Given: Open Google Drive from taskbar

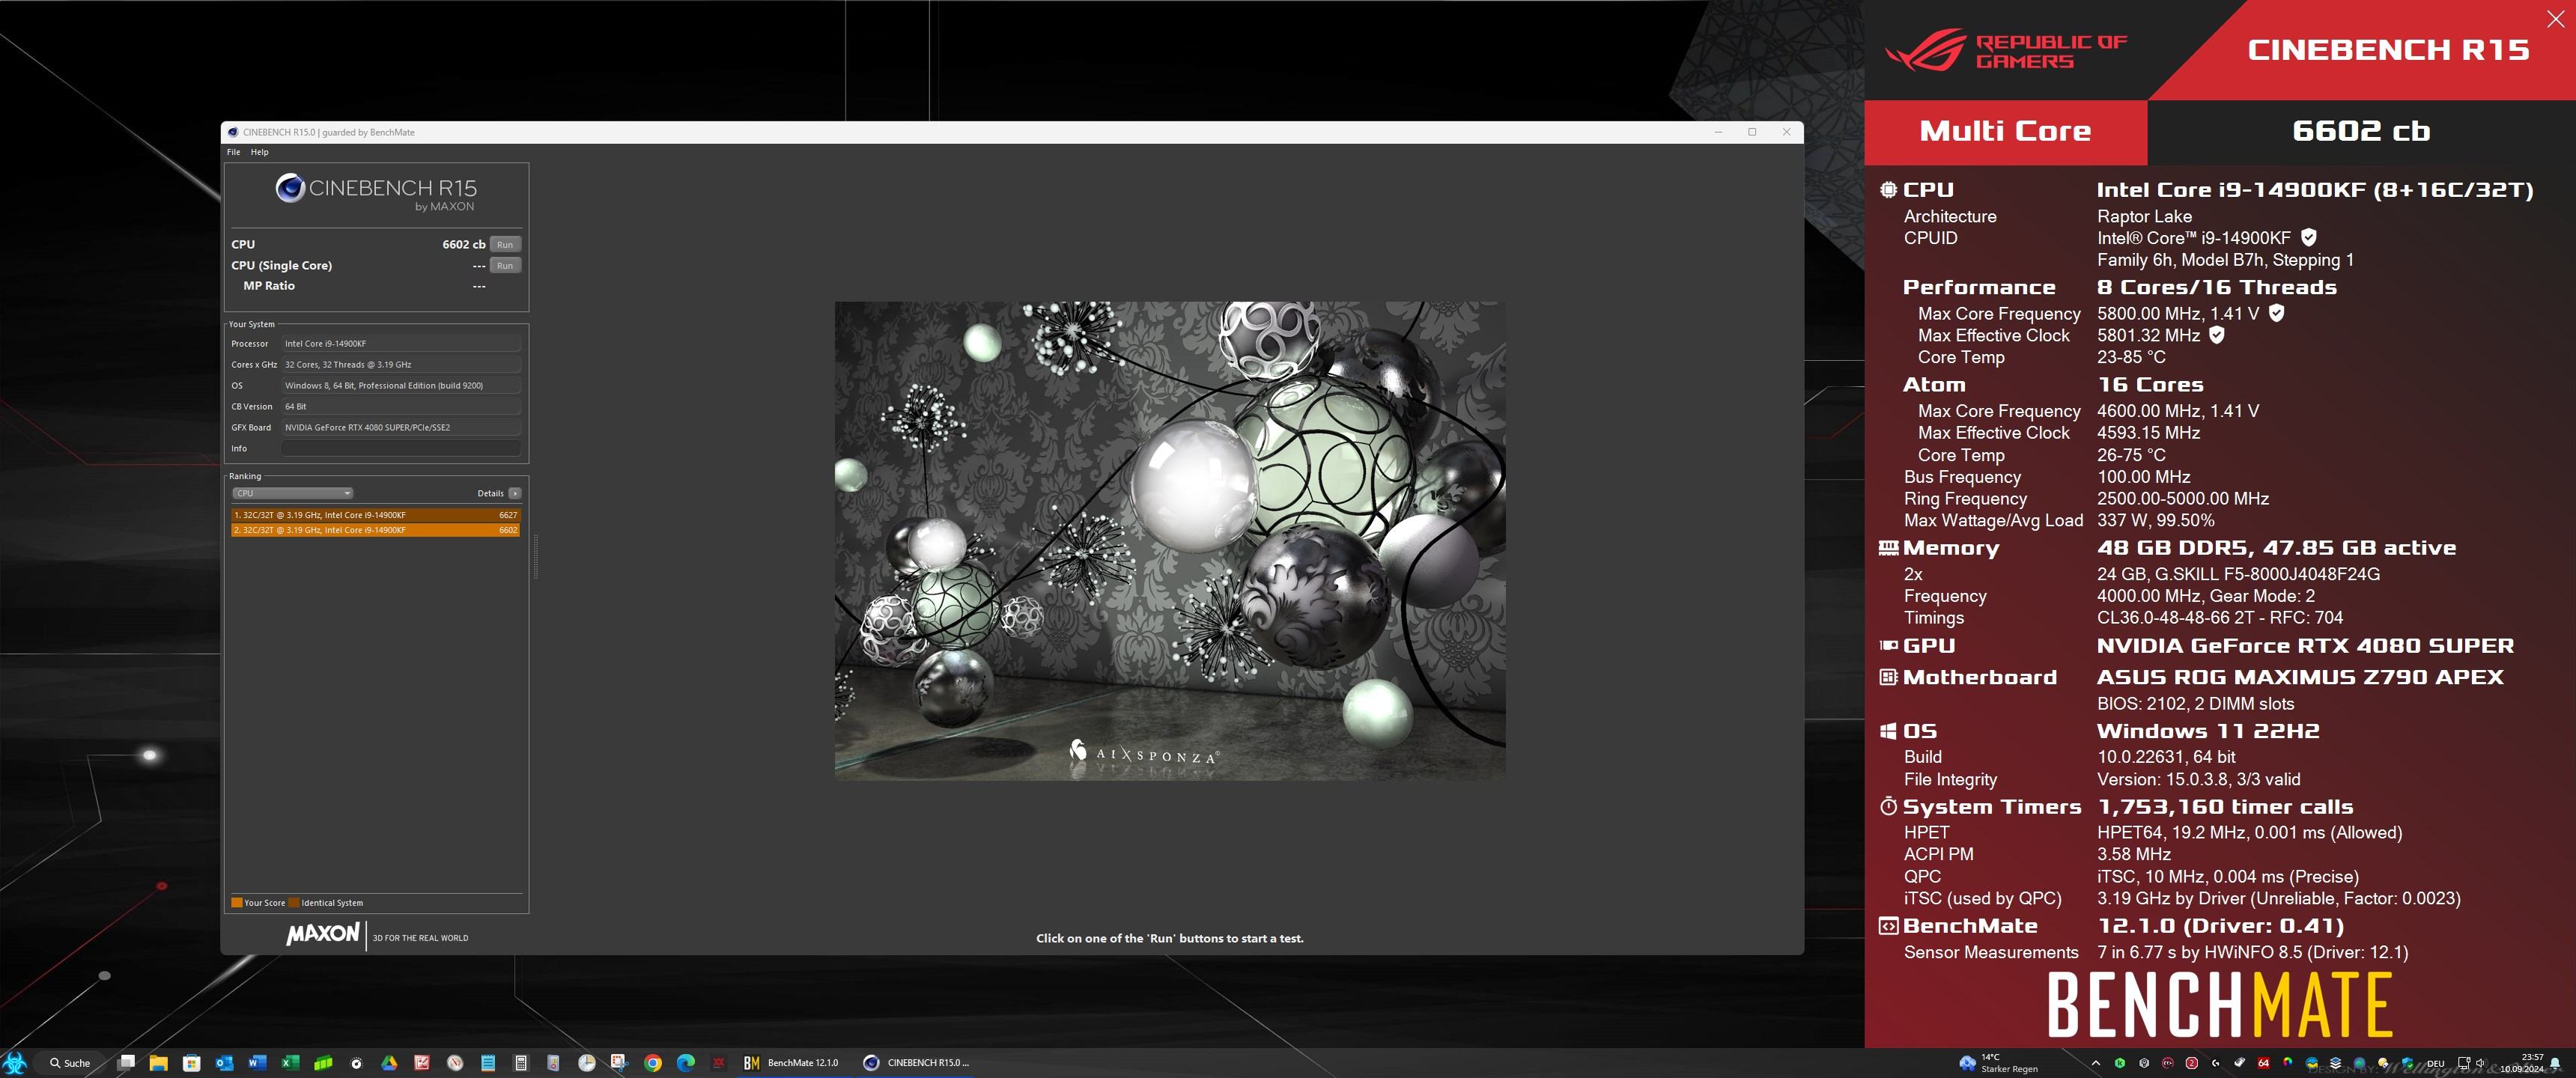Looking at the screenshot, I should click(389, 1063).
